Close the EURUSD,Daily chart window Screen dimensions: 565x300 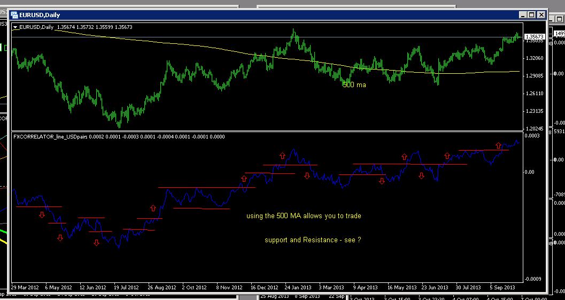(541, 15)
